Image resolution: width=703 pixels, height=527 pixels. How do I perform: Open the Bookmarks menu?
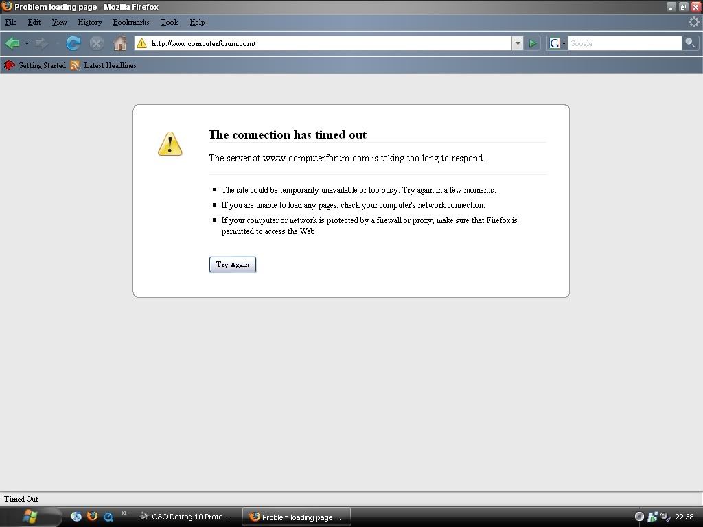pos(130,22)
